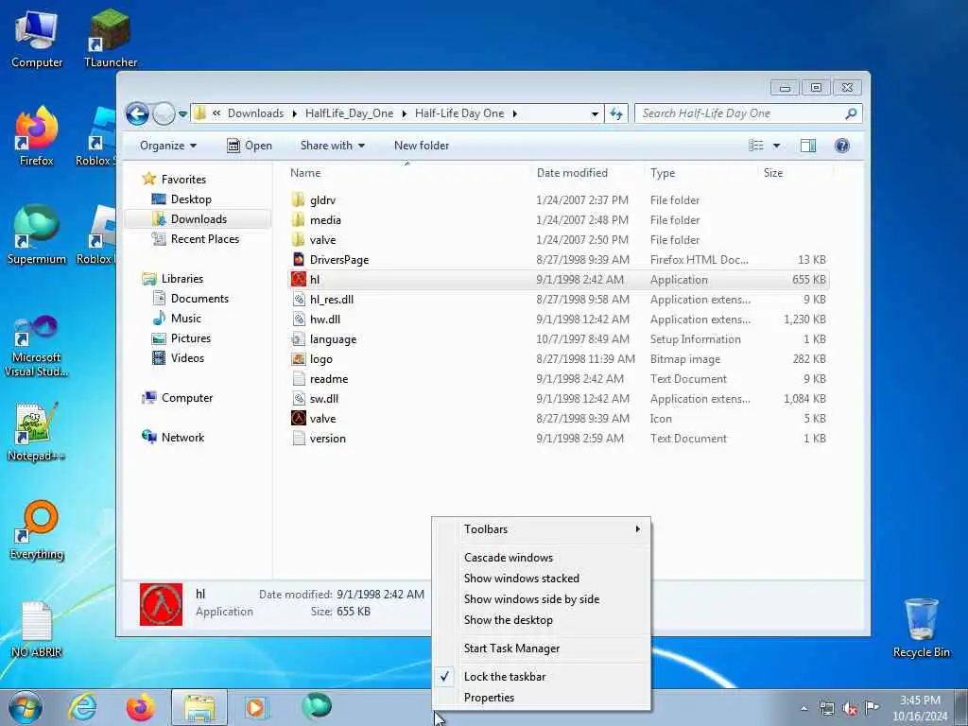Screen dimensions: 968x726
Task: Select Network in navigation pane
Action: click(182, 438)
